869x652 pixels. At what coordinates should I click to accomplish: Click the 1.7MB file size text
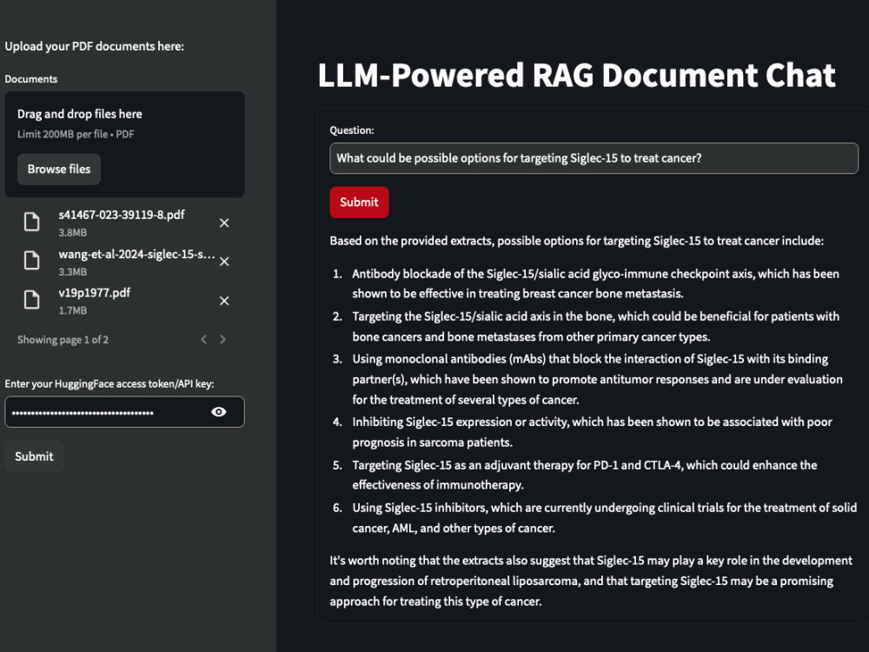(73, 311)
